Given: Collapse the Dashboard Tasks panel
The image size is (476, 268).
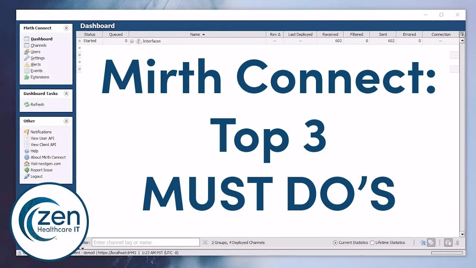Looking at the screenshot, I should click(x=66, y=94).
